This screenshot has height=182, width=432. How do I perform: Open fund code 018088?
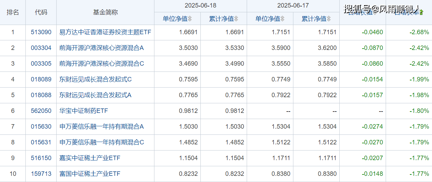[41, 95]
